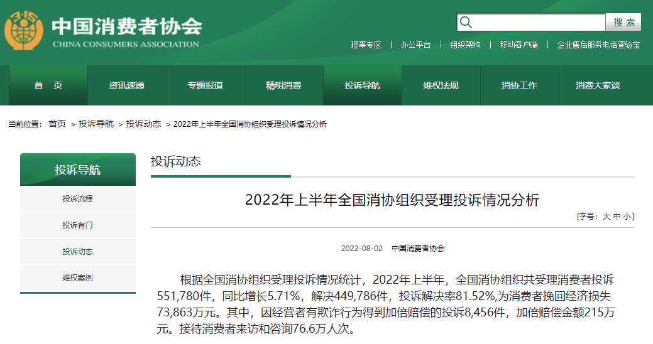The height and width of the screenshot is (344, 653).
Task: Select 投诉有门 in left sidebar
Action: [77, 225]
